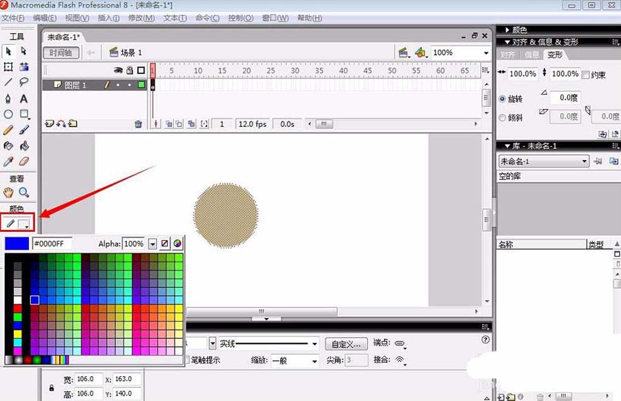The image size is (621, 401).
Task: Toggle show/hide all layers eye
Action: coord(118,70)
